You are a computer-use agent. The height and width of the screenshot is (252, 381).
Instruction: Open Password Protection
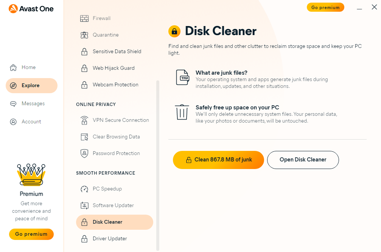click(114, 154)
